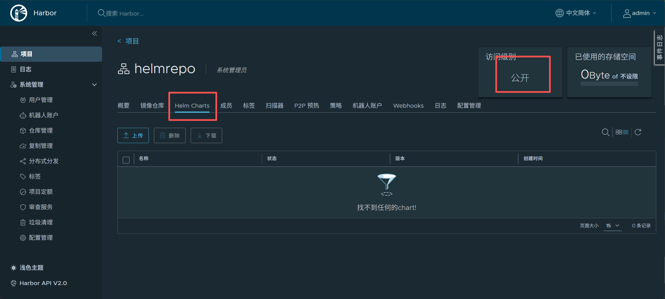Click the empty-list funnel icon

(x=387, y=184)
